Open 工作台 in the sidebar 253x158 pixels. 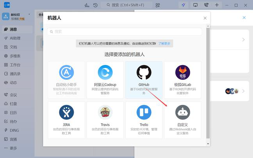(x=17, y=65)
